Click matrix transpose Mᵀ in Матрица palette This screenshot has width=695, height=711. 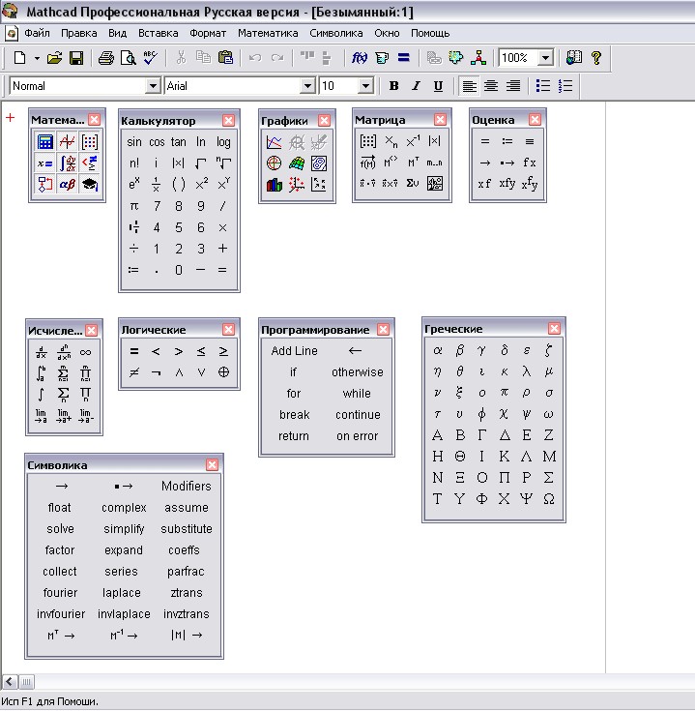point(413,162)
